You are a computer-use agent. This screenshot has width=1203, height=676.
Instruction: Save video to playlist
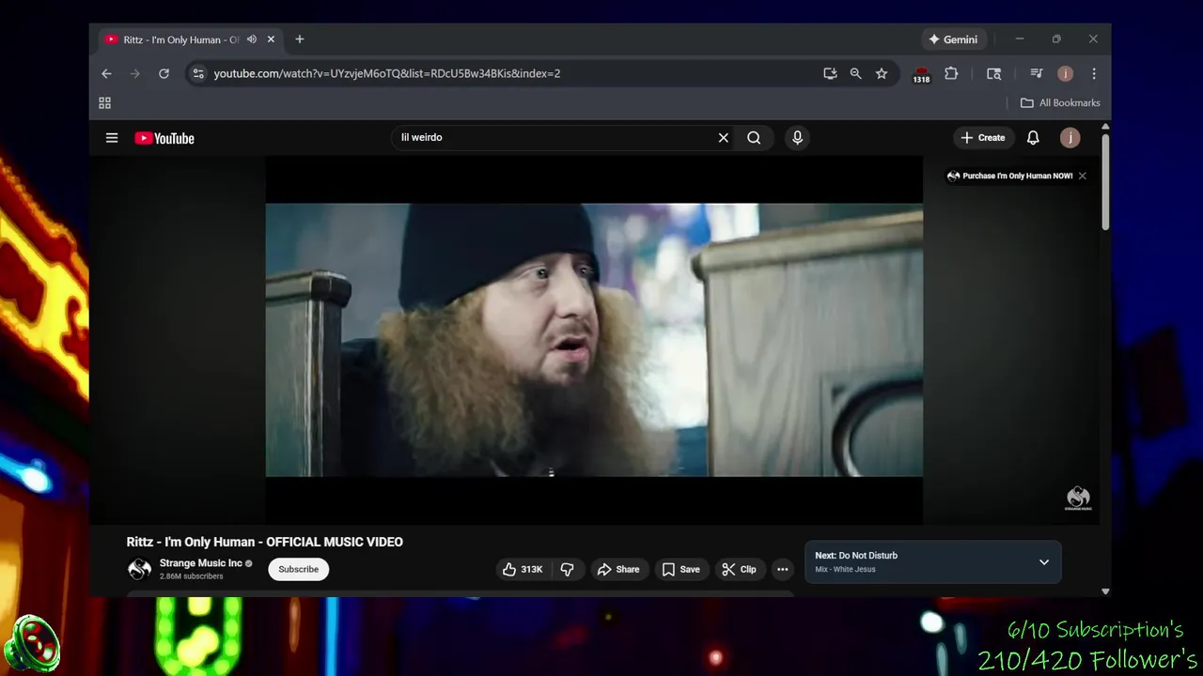click(x=681, y=569)
